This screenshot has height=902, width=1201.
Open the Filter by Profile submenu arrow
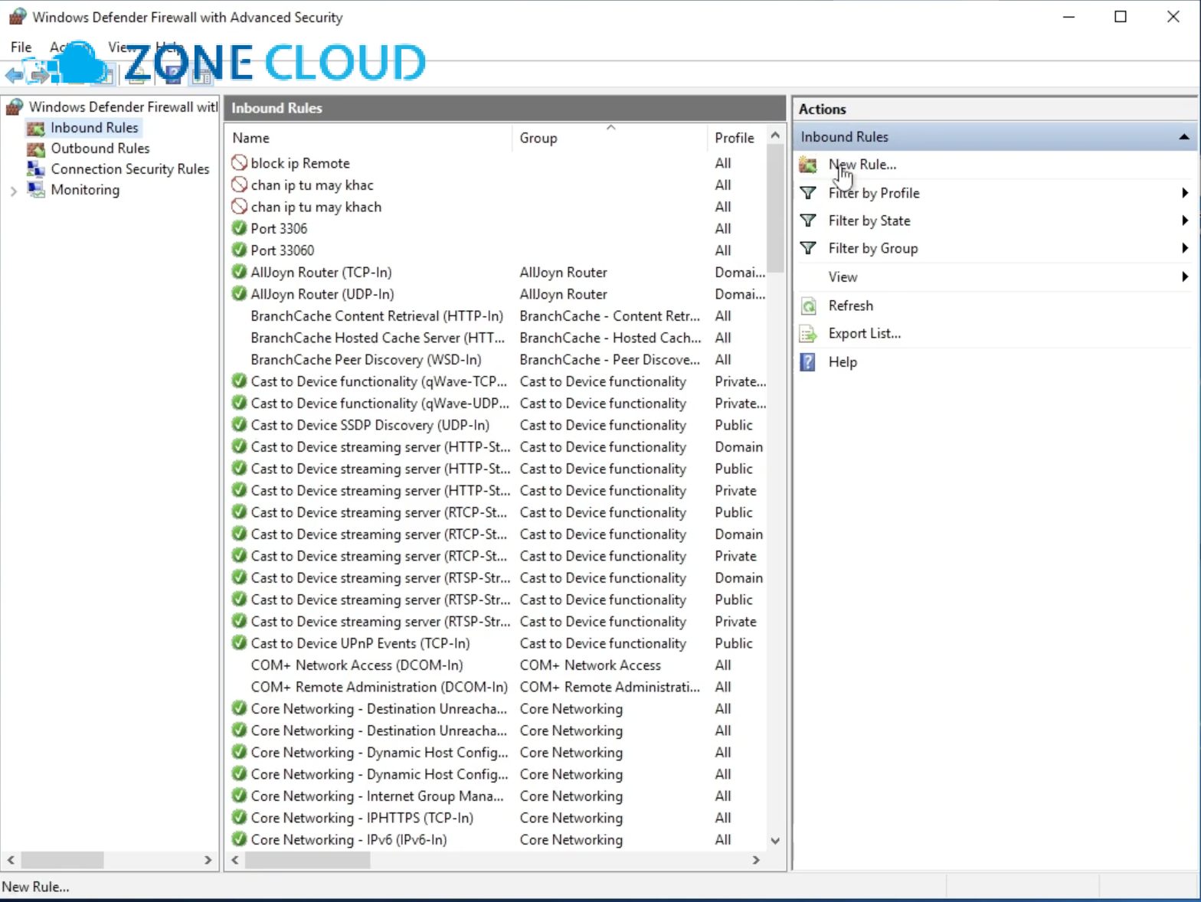(1184, 193)
